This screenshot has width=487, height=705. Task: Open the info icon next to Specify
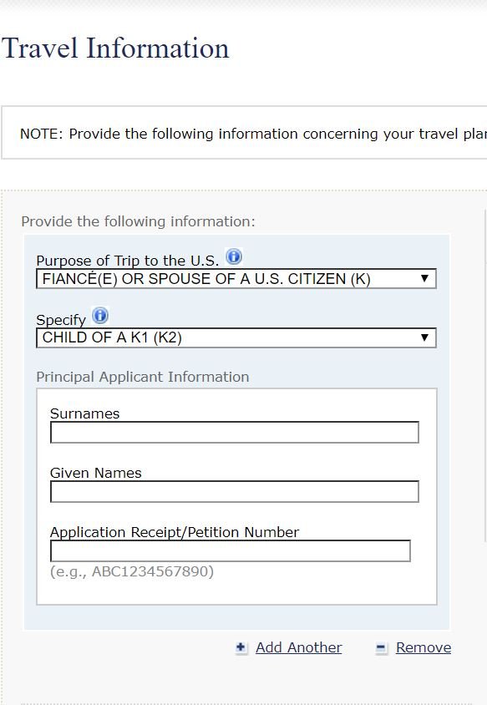100,316
